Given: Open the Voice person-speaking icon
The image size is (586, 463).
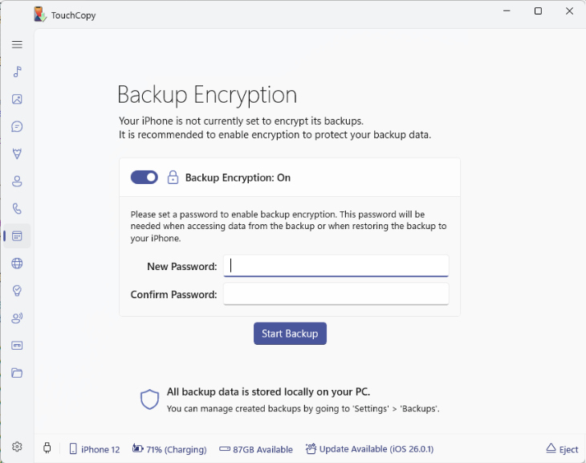Looking at the screenshot, I should pyautogui.click(x=17, y=318).
